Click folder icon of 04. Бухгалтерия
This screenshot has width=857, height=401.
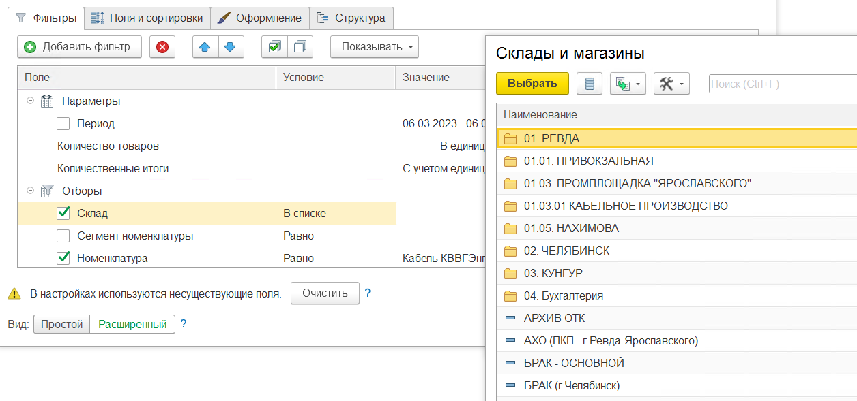pos(510,295)
